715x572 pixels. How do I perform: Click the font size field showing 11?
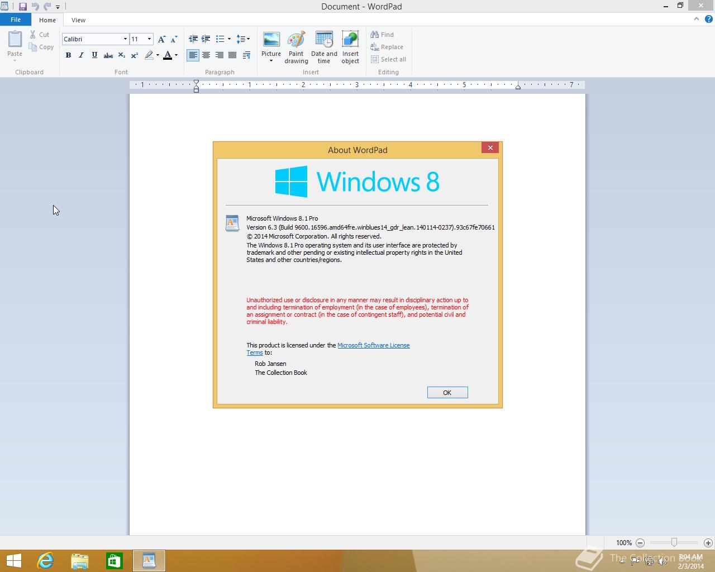137,39
